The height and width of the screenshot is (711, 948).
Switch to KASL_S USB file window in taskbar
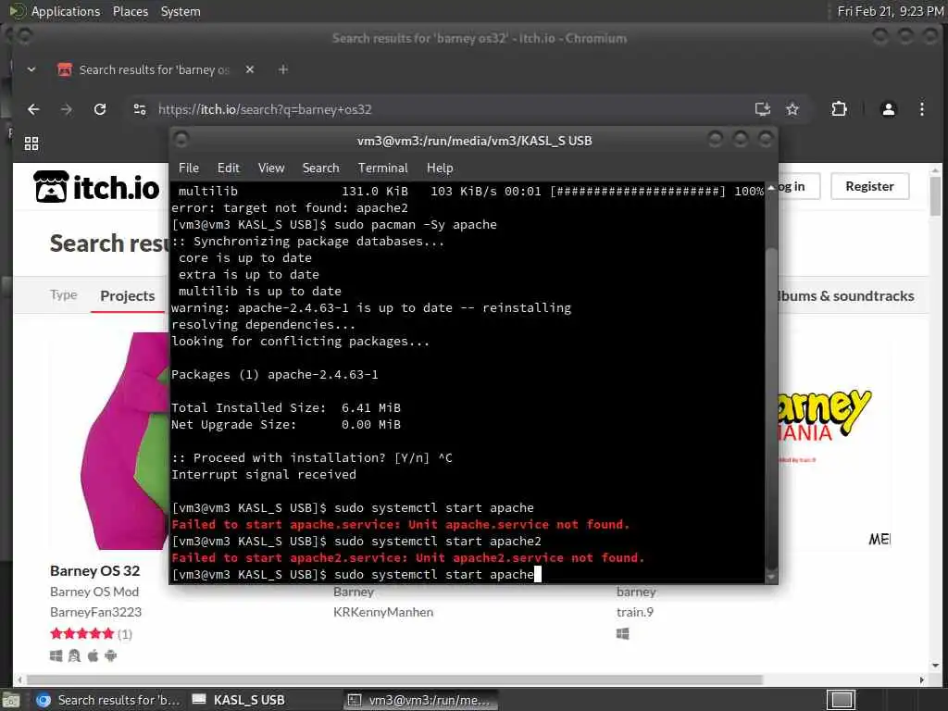click(239, 700)
